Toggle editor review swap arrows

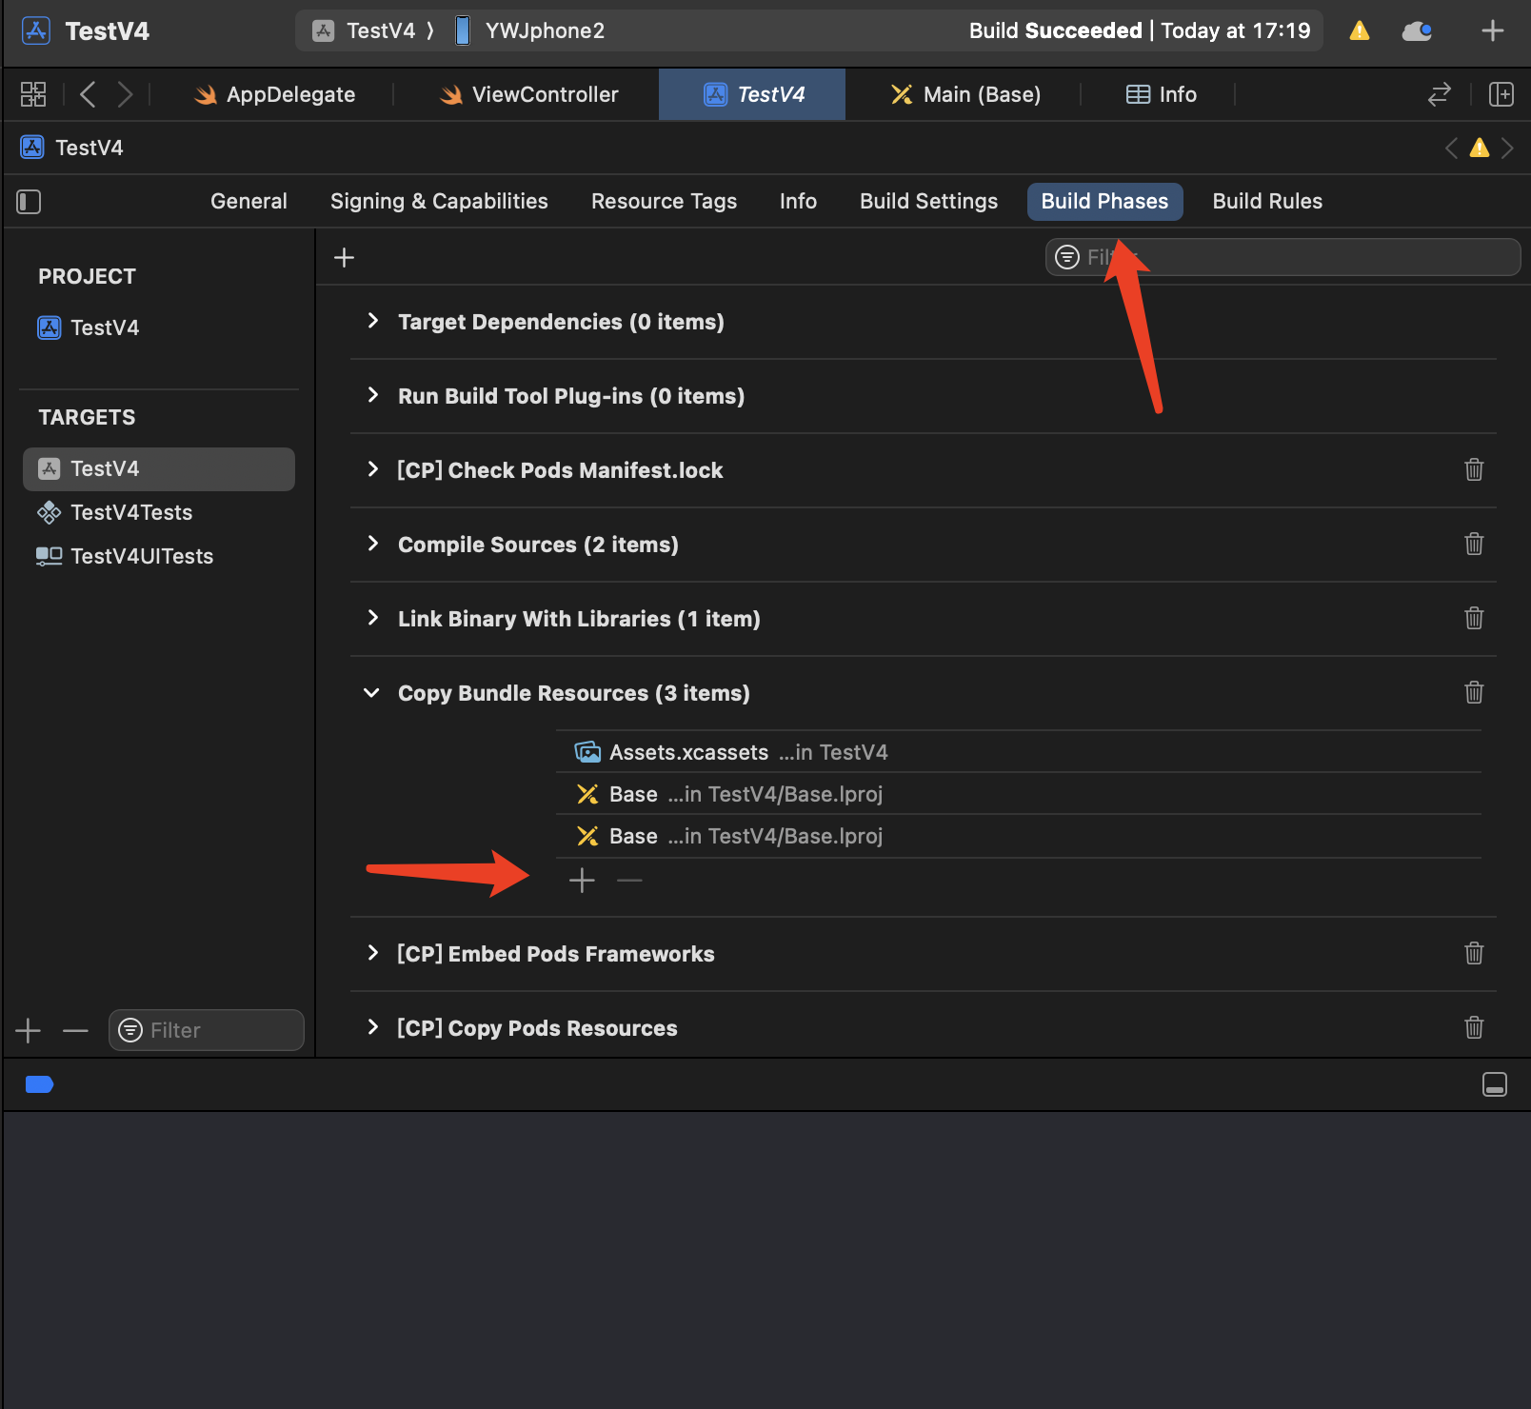click(x=1440, y=94)
